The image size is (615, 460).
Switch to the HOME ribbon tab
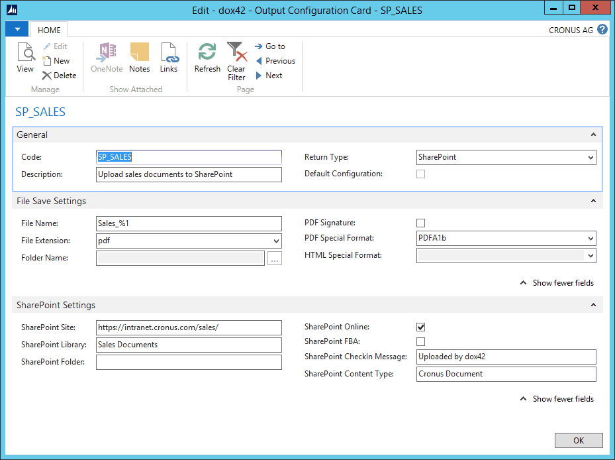click(x=49, y=29)
